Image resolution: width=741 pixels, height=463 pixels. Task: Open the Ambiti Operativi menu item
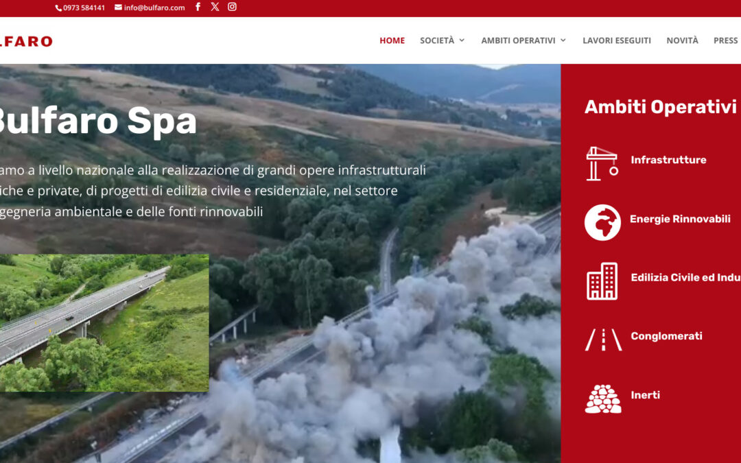519,40
